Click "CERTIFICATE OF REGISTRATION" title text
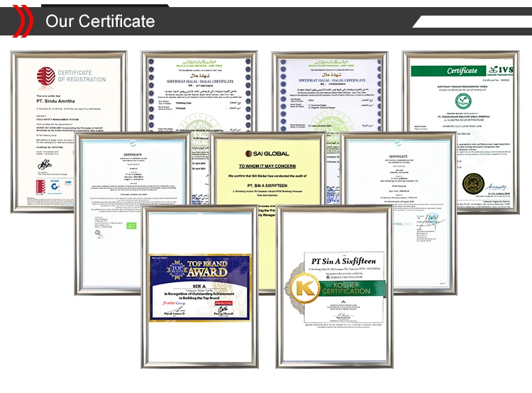The width and height of the screenshot is (532, 393). point(82,76)
